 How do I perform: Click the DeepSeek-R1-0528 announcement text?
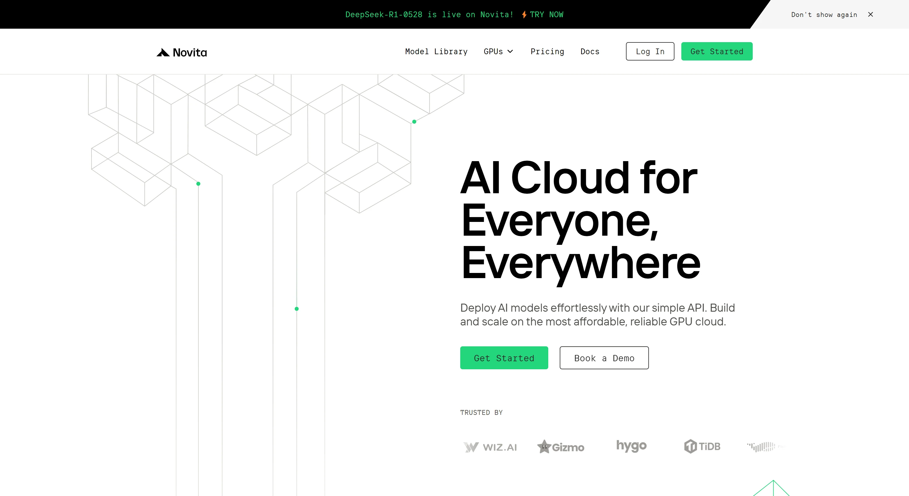click(429, 14)
